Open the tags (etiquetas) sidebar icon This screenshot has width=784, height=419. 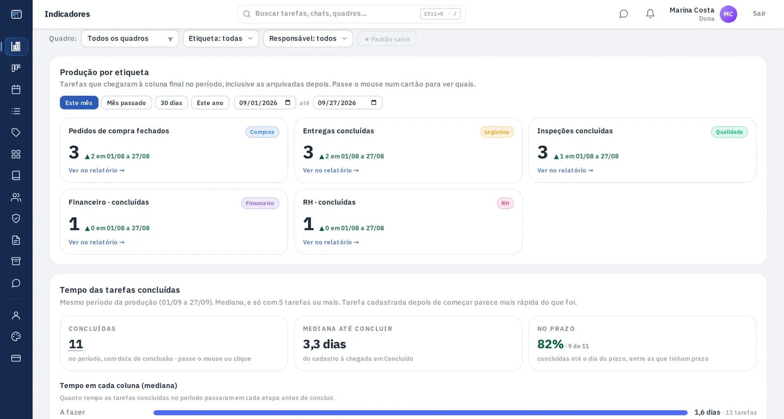coord(16,133)
